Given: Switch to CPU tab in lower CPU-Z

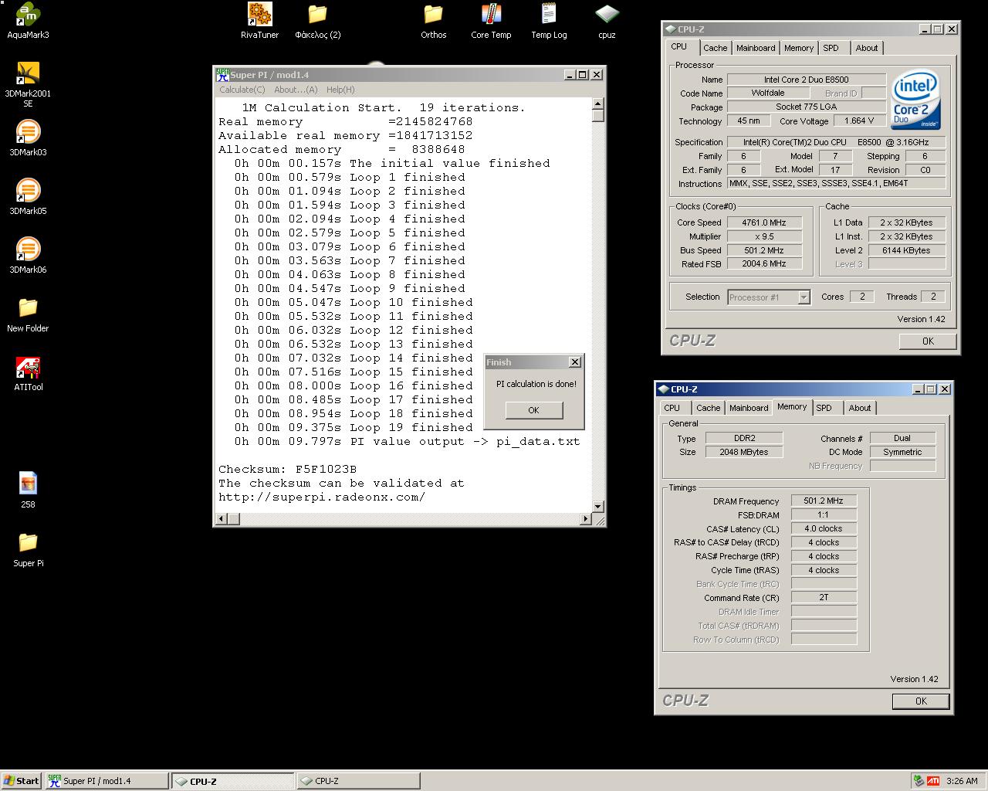Looking at the screenshot, I should [x=672, y=408].
